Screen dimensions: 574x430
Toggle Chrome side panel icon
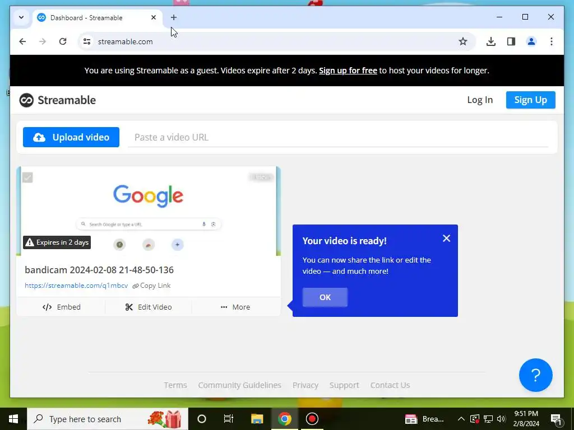[511, 41]
